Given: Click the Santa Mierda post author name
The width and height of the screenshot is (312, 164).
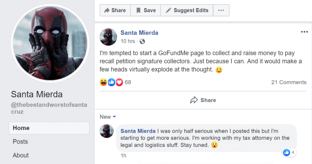Looking at the screenshot, I should pos(139,33).
